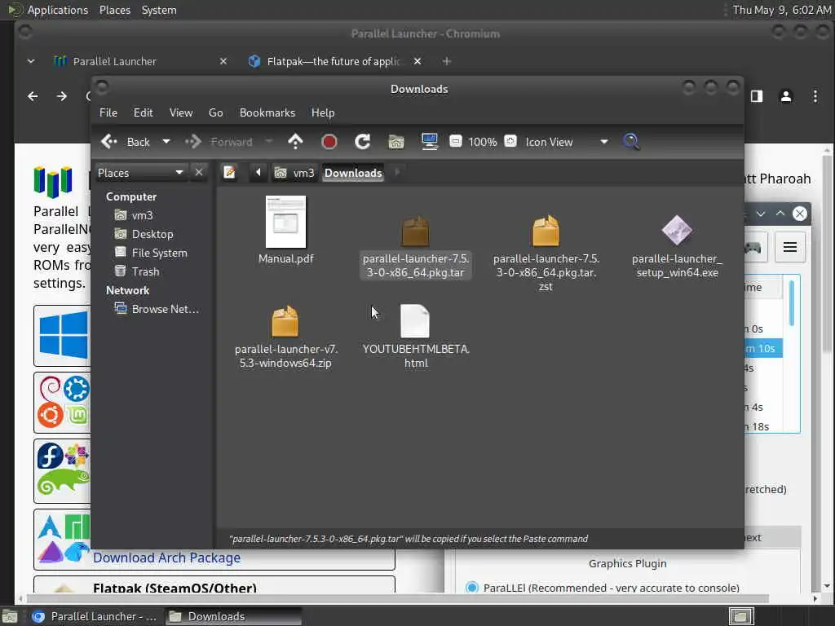Select ParaLLEl graphics plugin radio button
The width and height of the screenshot is (835, 626).
[x=471, y=588]
